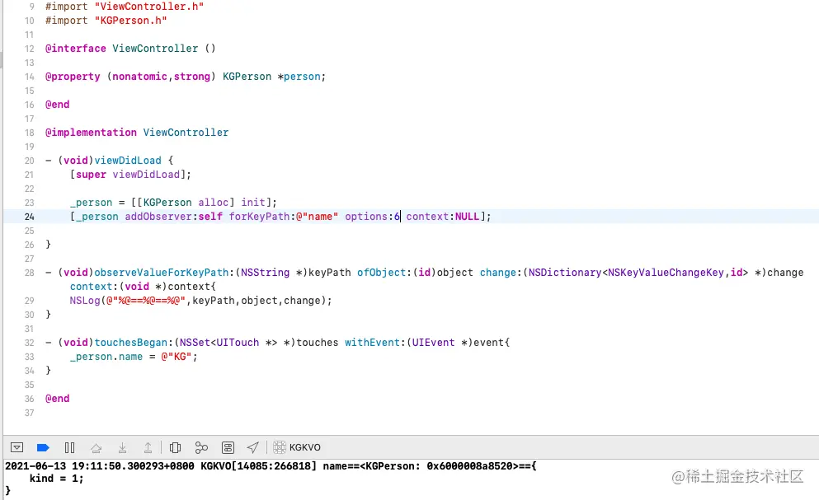Hide the debug area toggle icon

16,447
